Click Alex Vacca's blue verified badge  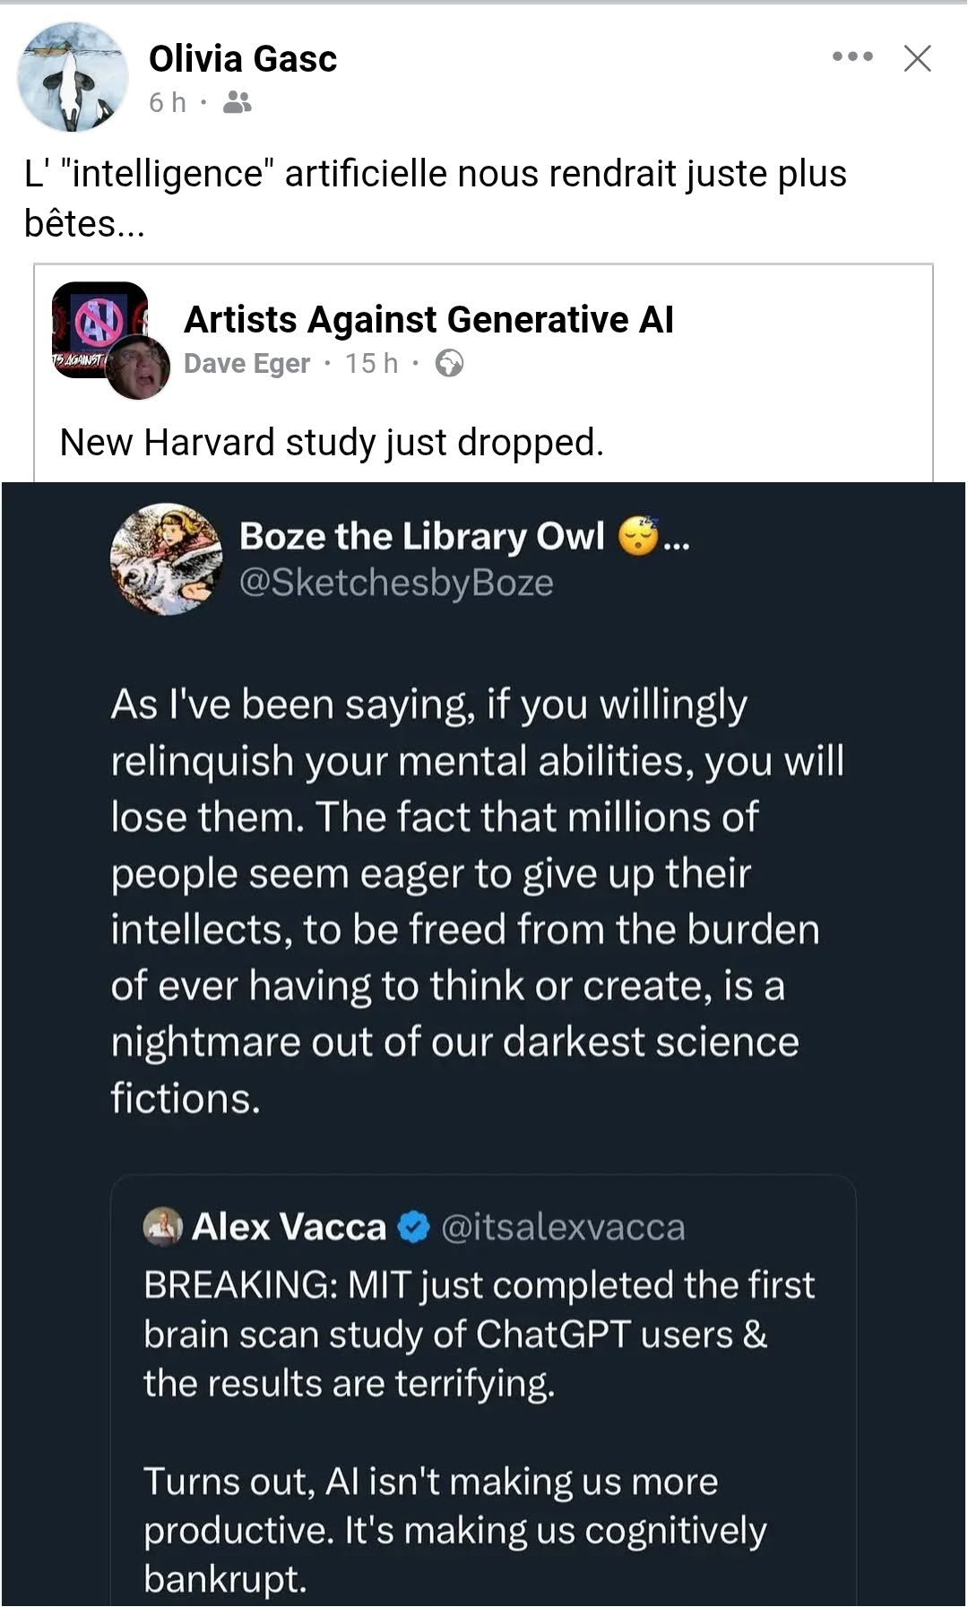[x=413, y=1227]
